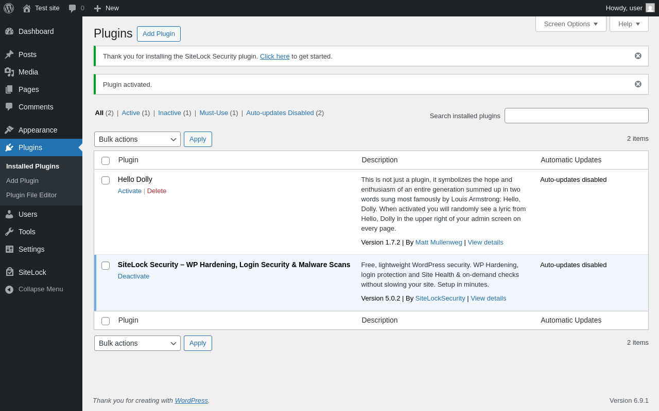
Task: Check the select-all checkbox in table header
Action: 106,161
